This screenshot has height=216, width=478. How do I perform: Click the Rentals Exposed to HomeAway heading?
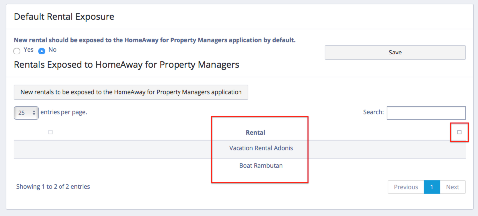pos(126,65)
